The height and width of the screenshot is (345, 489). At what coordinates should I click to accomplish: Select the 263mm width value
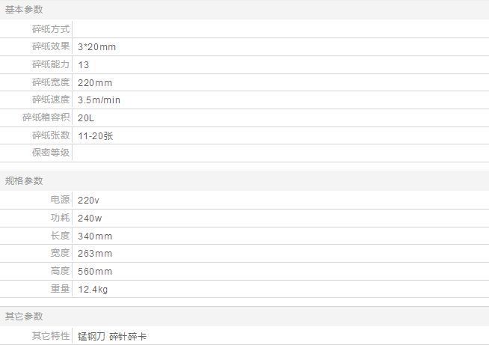point(95,253)
